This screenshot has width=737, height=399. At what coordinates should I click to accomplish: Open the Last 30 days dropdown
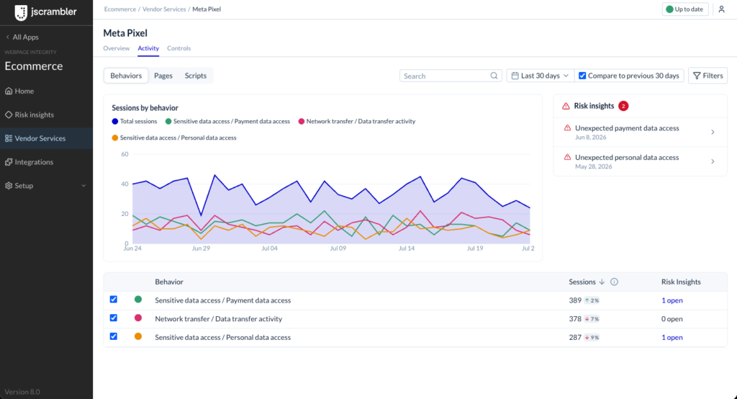click(540, 76)
